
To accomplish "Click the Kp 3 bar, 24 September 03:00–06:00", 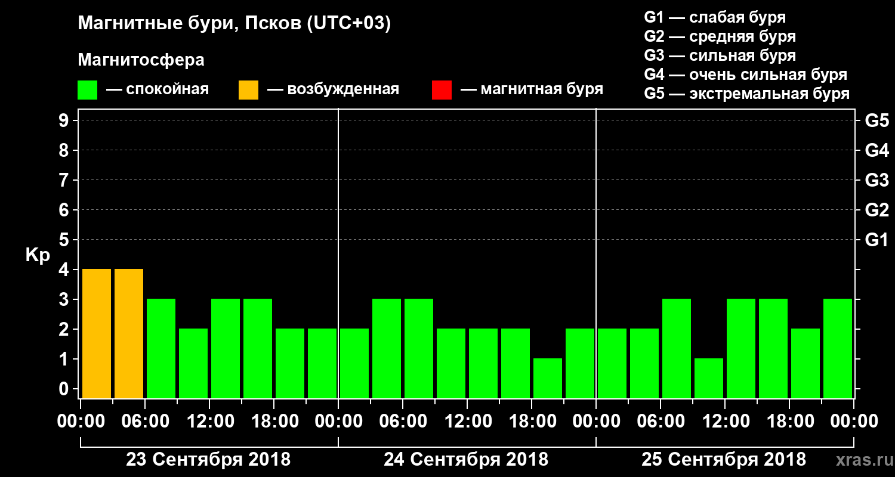I will (387, 348).
